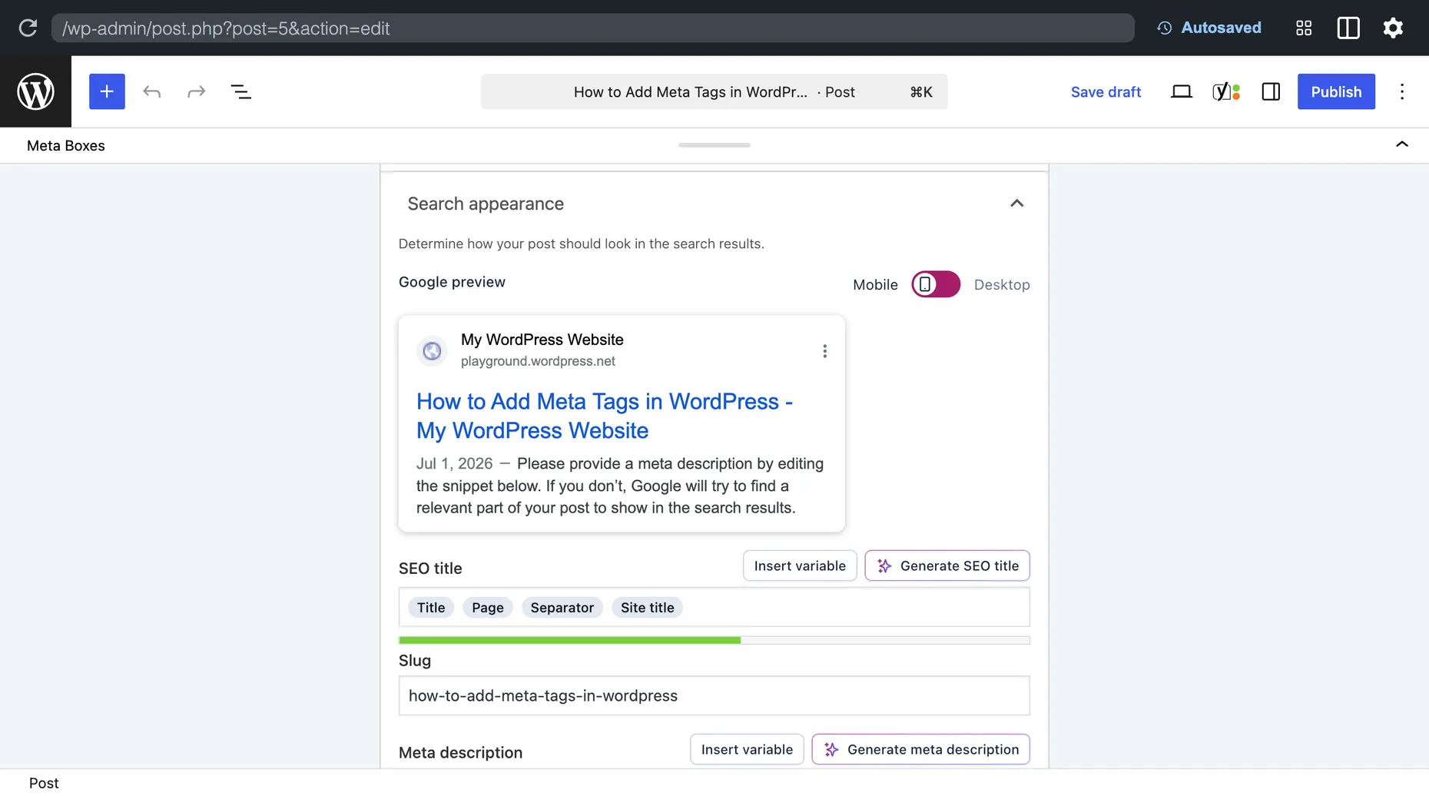1429x796 pixels.
Task: Click My WordPress Website site name
Action: (x=542, y=340)
